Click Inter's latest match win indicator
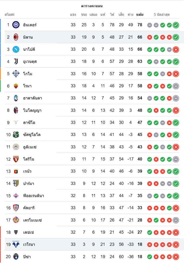The width and height of the screenshot is (184, 266). coord(176,25)
